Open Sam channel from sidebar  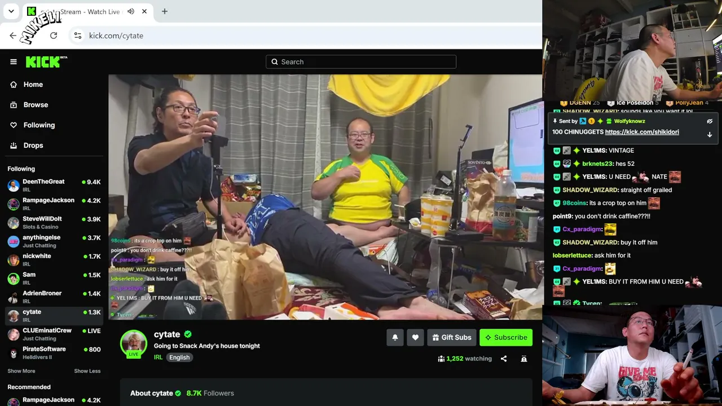tap(54, 279)
